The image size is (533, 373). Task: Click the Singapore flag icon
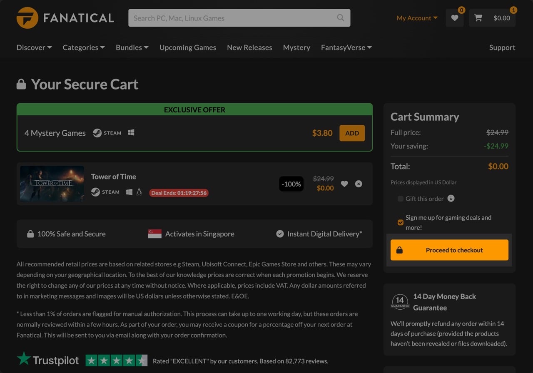(x=155, y=234)
